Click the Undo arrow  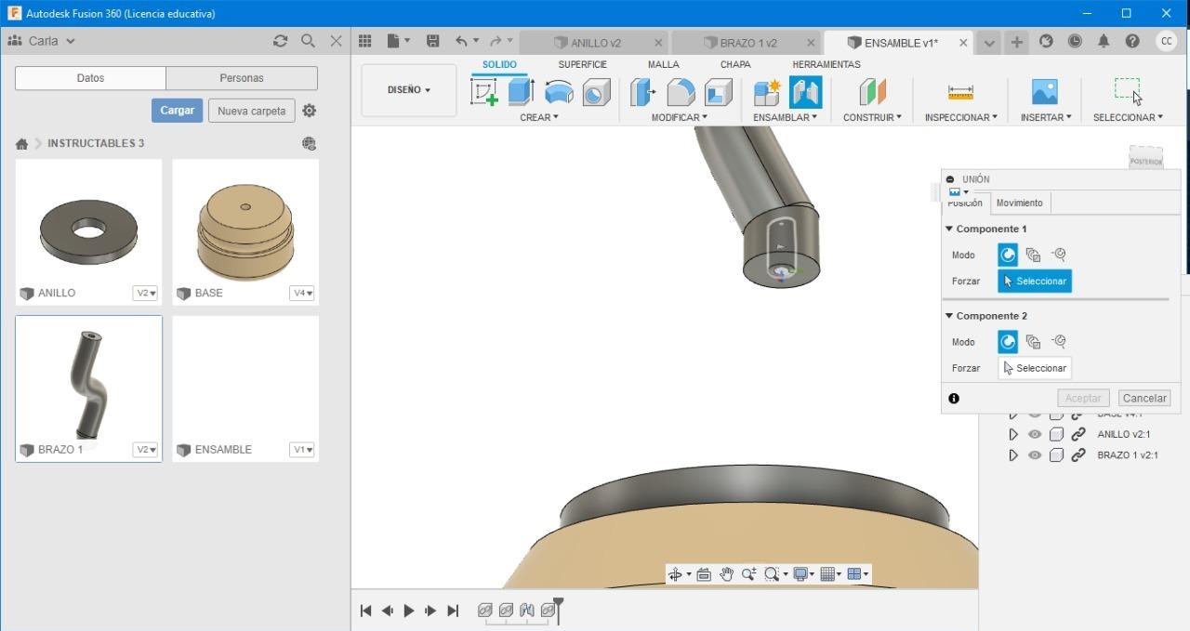[x=462, y=41]
